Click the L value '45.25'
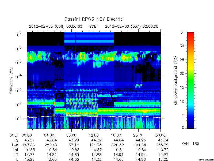The height and width of the screenshot is (161, 214). click(163, 159)
